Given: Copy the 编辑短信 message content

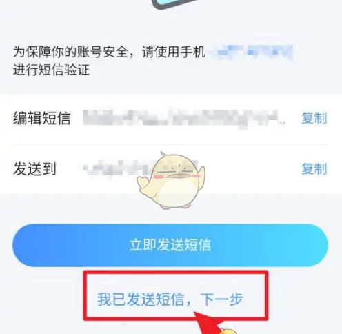Looking at the screenshot, I should tap(314, 118).
